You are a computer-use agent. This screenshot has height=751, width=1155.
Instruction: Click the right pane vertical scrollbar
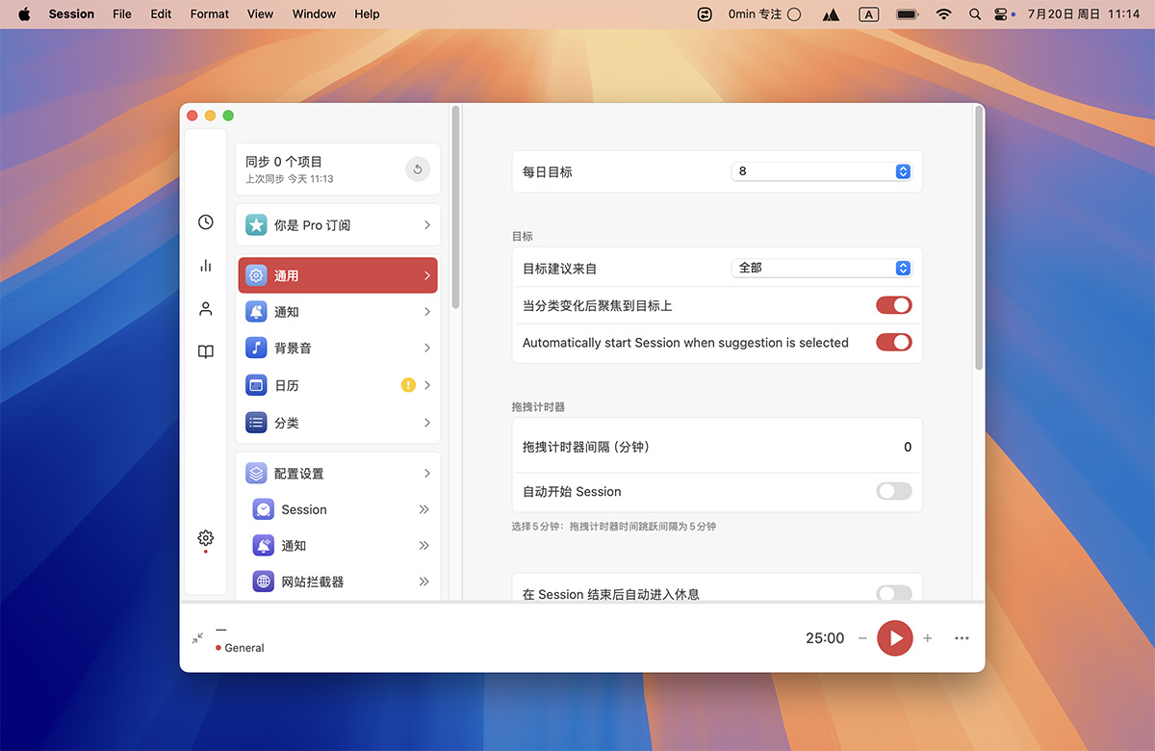click(979, 238)
